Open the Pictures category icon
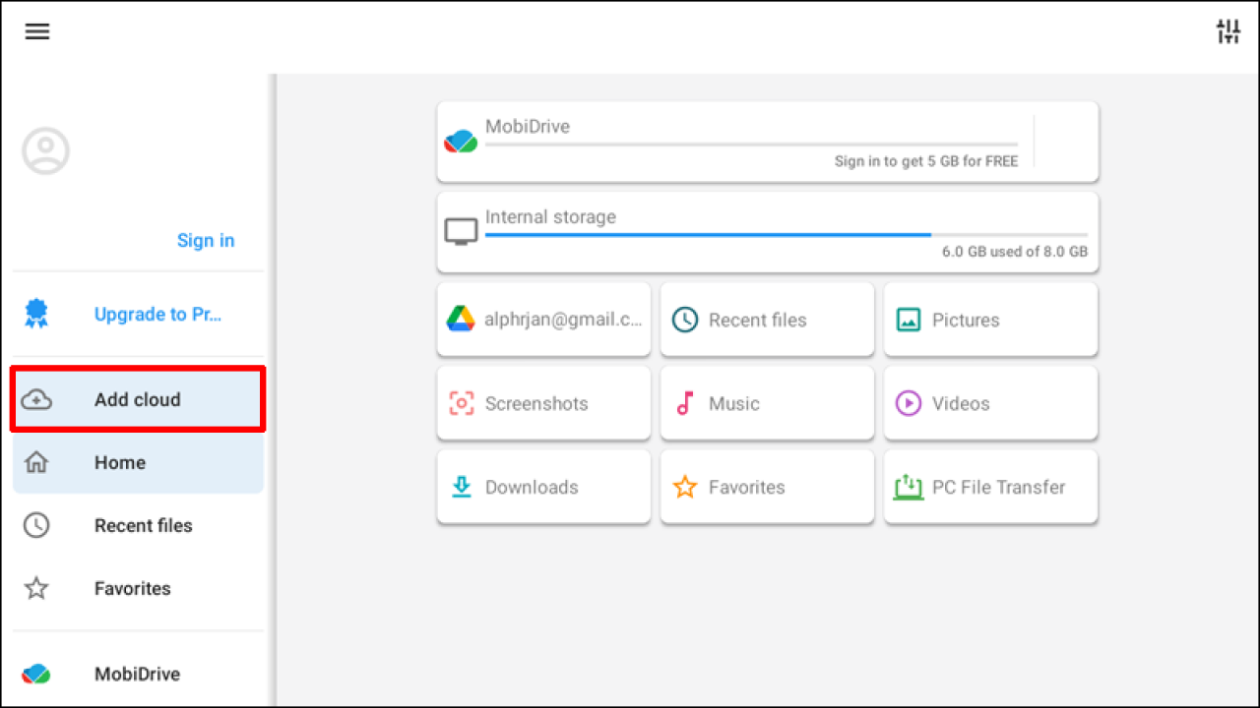The height and width of the screenshot is (708, 1260). click(908, 320)
